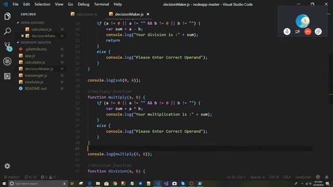Open the Help menu
The image size is (333, 187).
(118, 4)
